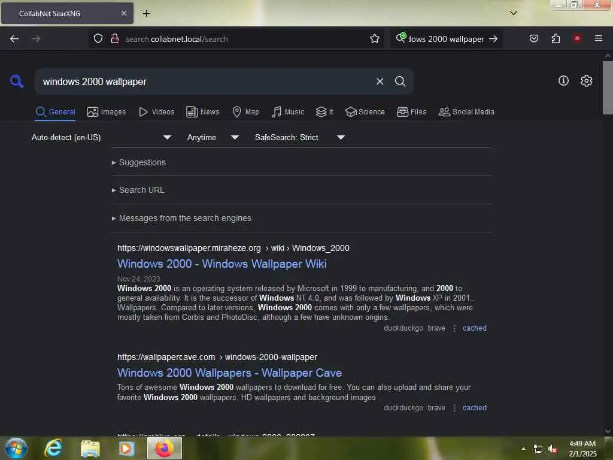Open Firefox hamburger application menu
The image size is (613, 460).
coord(599,38)
